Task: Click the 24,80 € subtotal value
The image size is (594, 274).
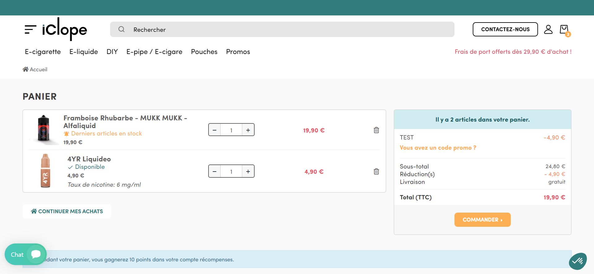Action: 555,166
